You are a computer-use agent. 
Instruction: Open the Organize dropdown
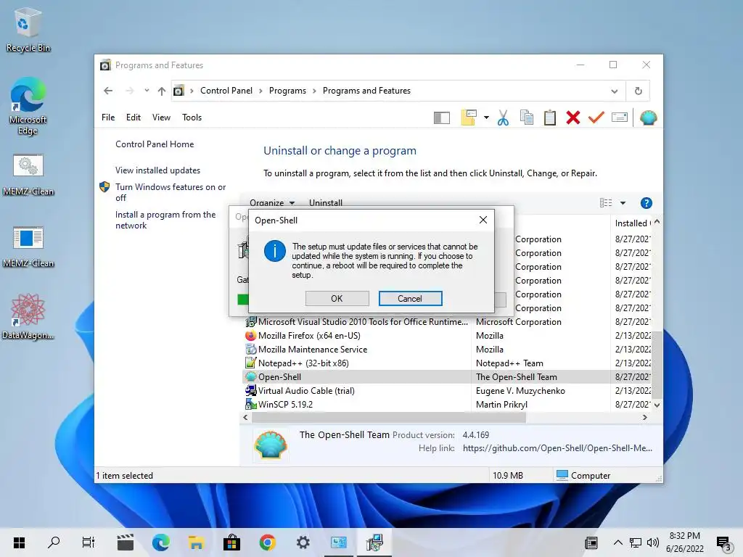272,203
